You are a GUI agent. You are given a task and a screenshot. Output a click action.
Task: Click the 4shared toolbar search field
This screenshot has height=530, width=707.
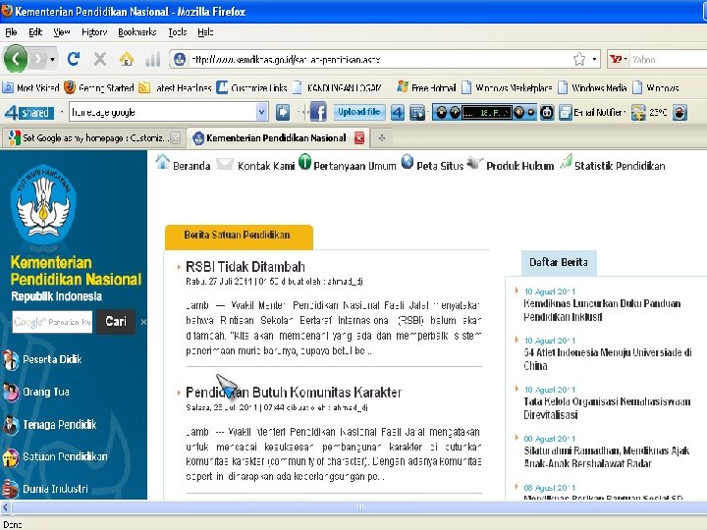click(x=163, y=112)
